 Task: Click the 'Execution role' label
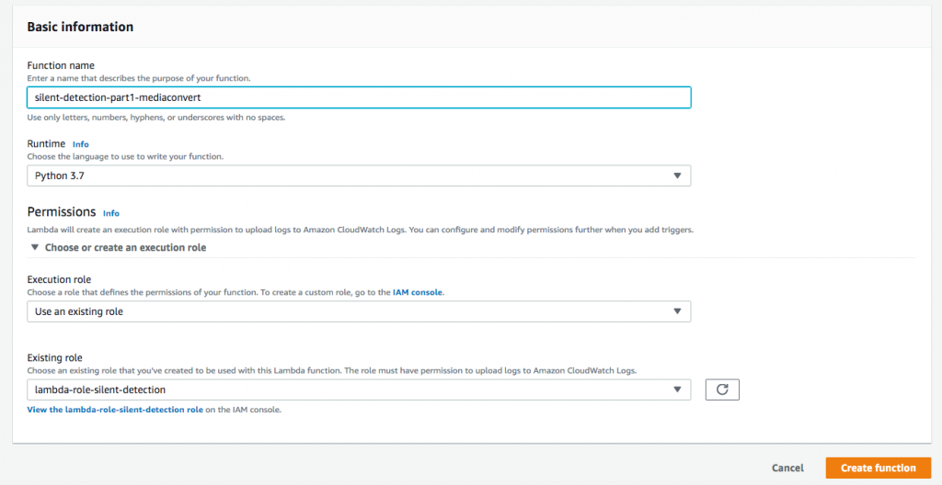click(59, 279)
